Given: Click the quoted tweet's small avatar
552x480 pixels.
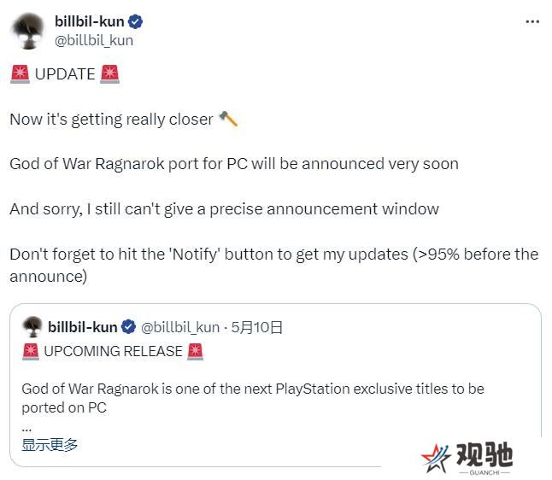Looking at the screenshot, I should tap(32, 326).
